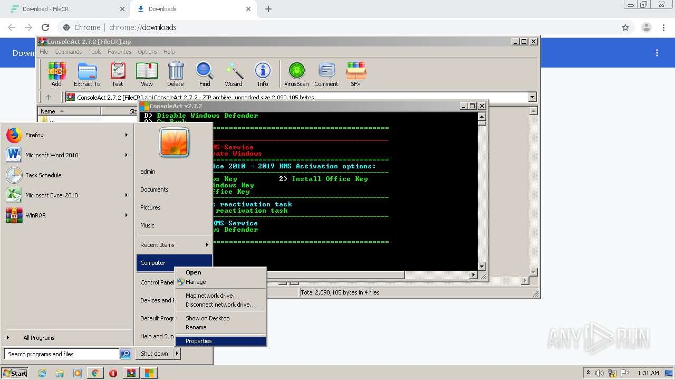This screenshot has height=380, width=675.
Task: Click the SFX toolbar icon
Action: point(356,74)
